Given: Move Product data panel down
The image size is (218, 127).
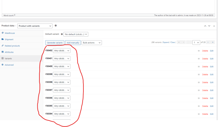Looking at the screenshot, I should tap(209, 26).
